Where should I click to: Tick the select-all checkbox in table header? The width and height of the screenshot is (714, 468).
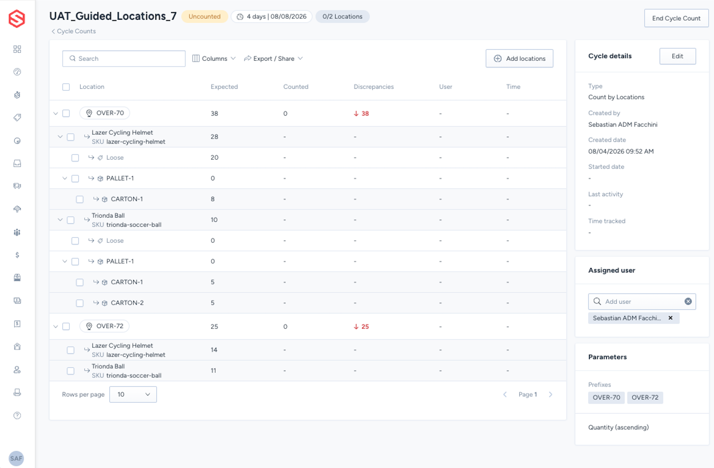tap(66, 87)
